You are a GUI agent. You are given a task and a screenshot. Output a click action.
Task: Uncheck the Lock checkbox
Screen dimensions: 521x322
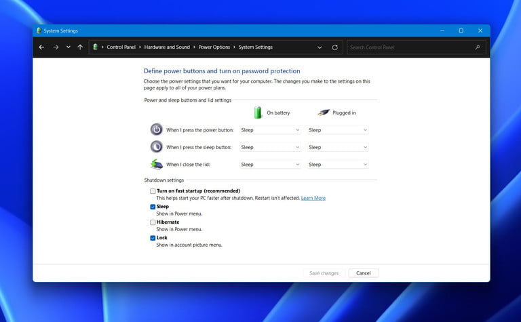click(x=153, y=238)
